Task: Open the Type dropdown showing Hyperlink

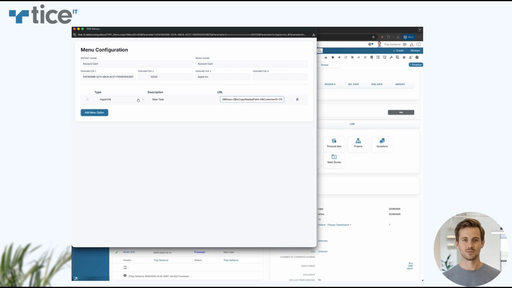Action: pos(122,99)
